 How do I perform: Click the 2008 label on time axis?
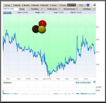(28, 79)
